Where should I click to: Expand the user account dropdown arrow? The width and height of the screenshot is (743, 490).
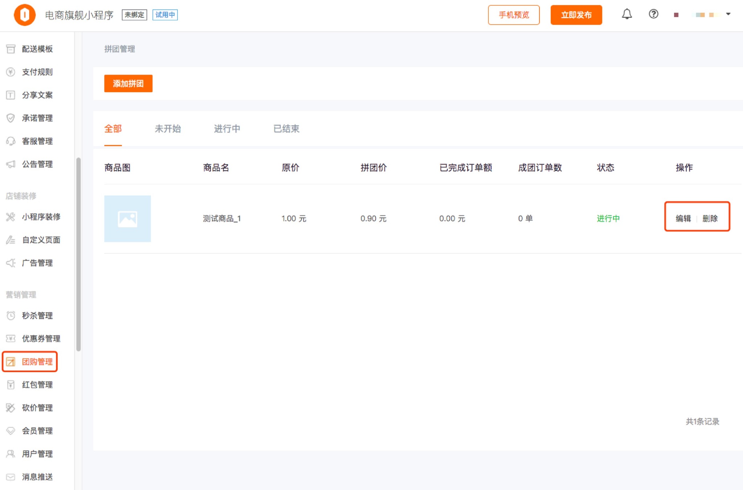tap(728, 15)
